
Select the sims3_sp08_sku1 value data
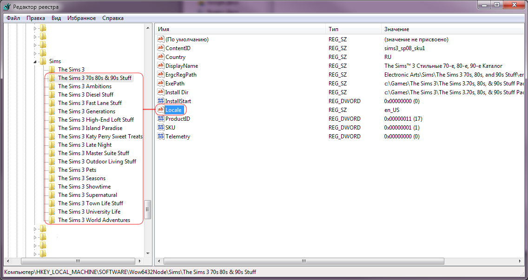404,48
